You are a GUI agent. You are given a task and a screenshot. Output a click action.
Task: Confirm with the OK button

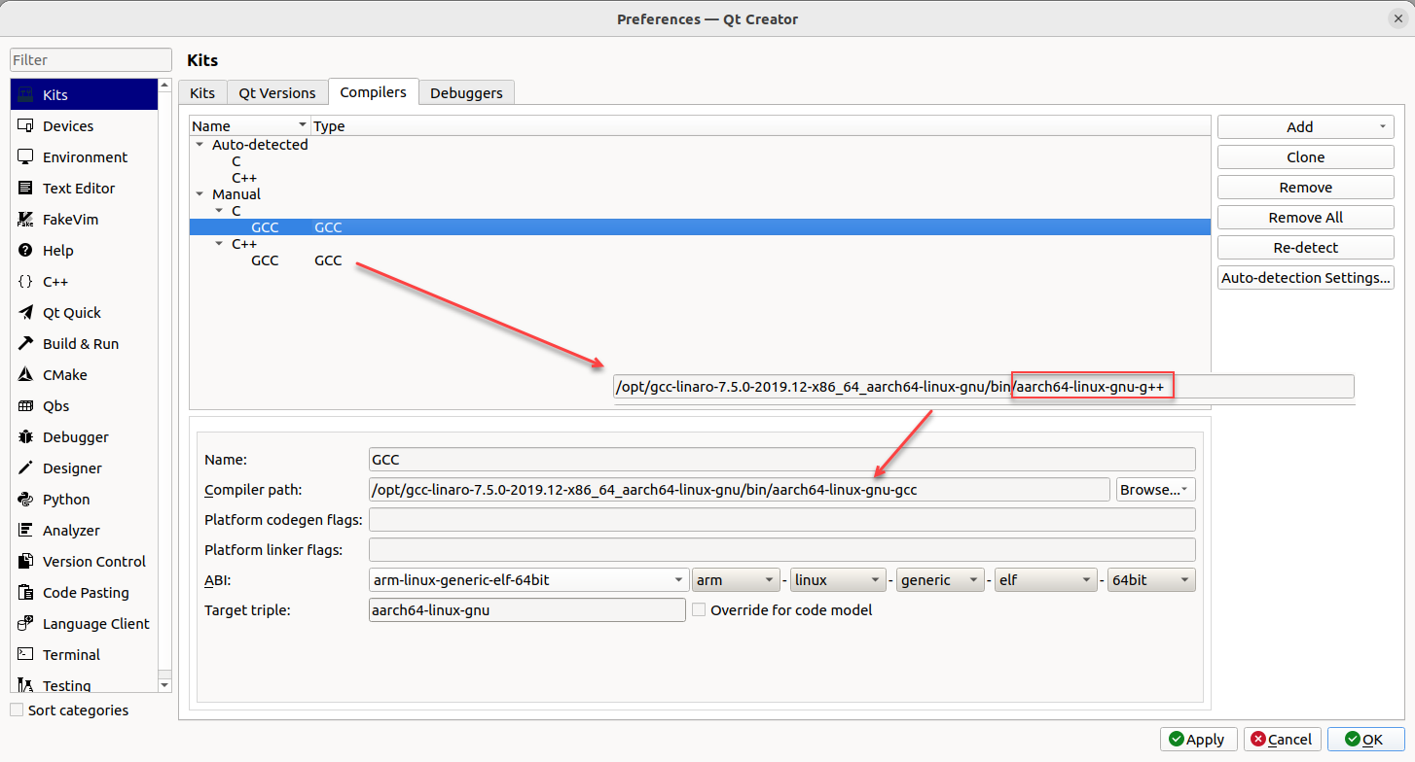1365,740
